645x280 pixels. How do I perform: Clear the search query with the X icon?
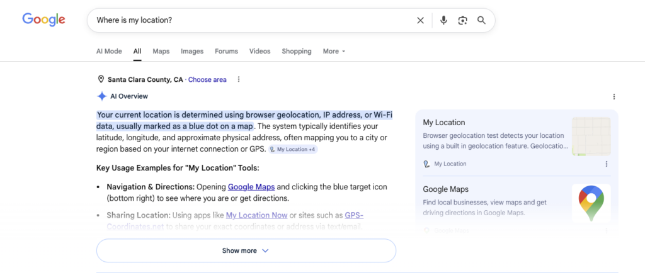(420, 21)
